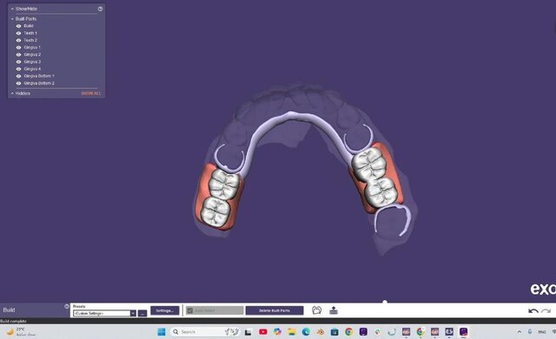Hide the Teeth 2 part
This screenshot has height=339, width=556.
pos(18,40)
